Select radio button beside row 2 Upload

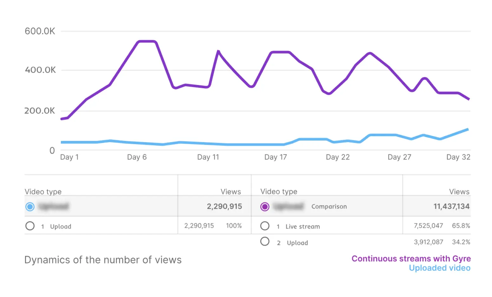point(265,241)
